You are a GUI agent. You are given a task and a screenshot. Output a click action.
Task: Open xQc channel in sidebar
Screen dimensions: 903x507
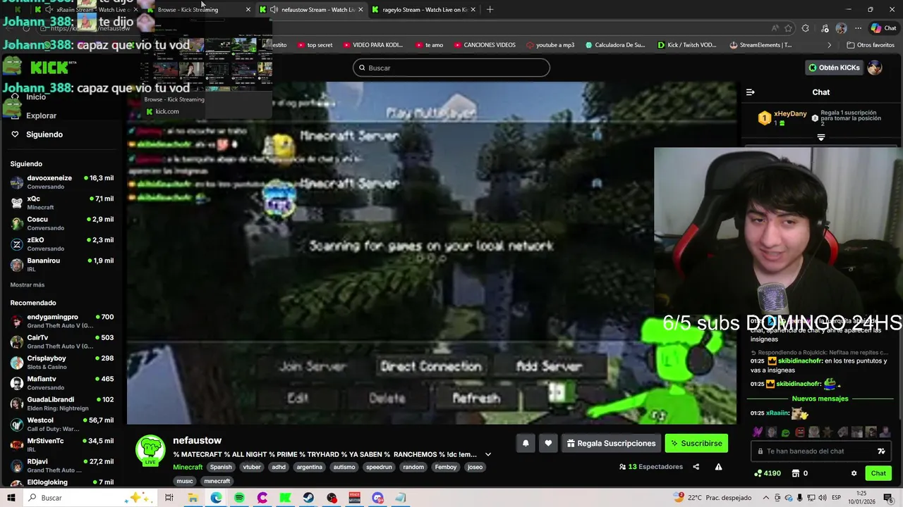62,203
